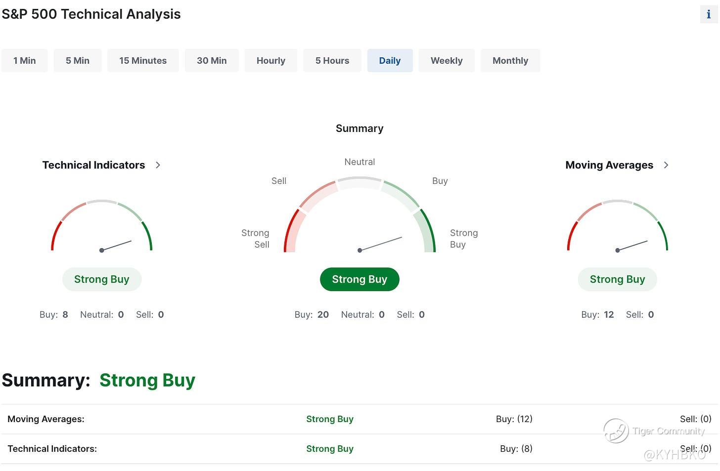
Task: Select the 30 Min timeframe tab
Action: coord(212,61)
